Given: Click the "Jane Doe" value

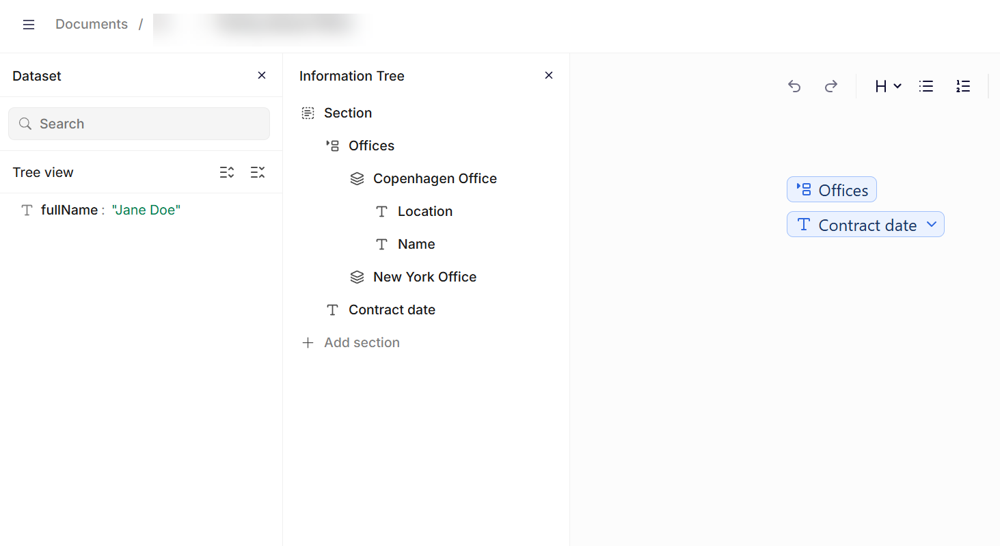Looking at the screenshot, I should (x=146, y=210).
